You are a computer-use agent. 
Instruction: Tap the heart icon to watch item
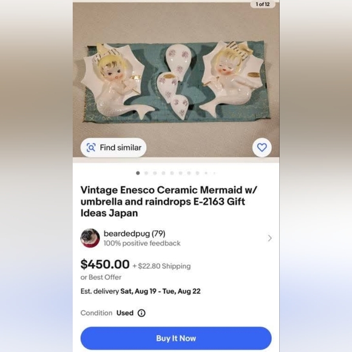click(x=262, y=147)
